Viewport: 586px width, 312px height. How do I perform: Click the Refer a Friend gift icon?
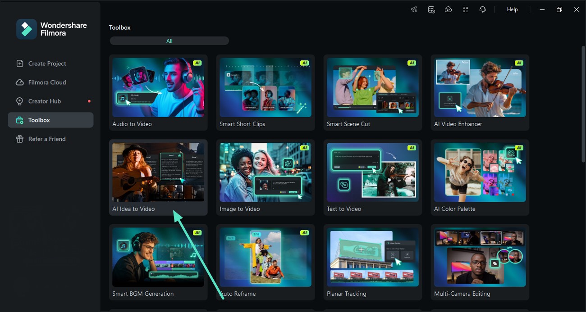click(x=19, y=139)
